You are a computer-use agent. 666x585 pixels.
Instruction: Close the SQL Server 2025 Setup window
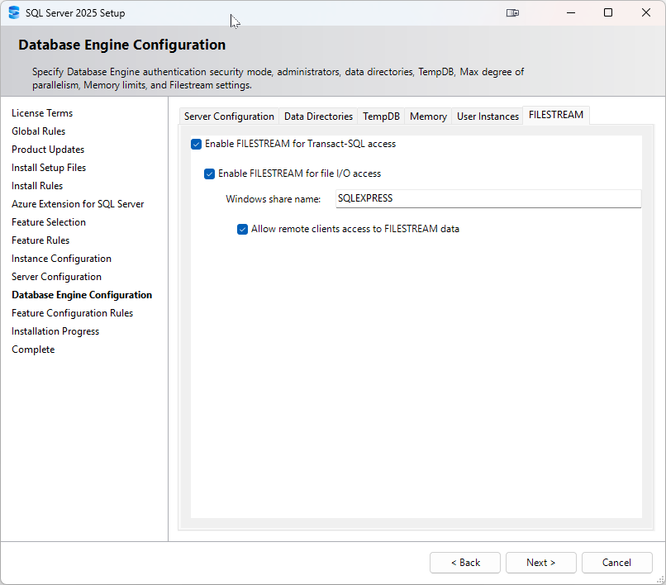(x=645, y=12)
